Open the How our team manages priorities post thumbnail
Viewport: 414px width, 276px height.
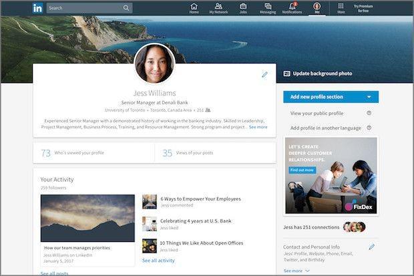[x=87, y=218]
